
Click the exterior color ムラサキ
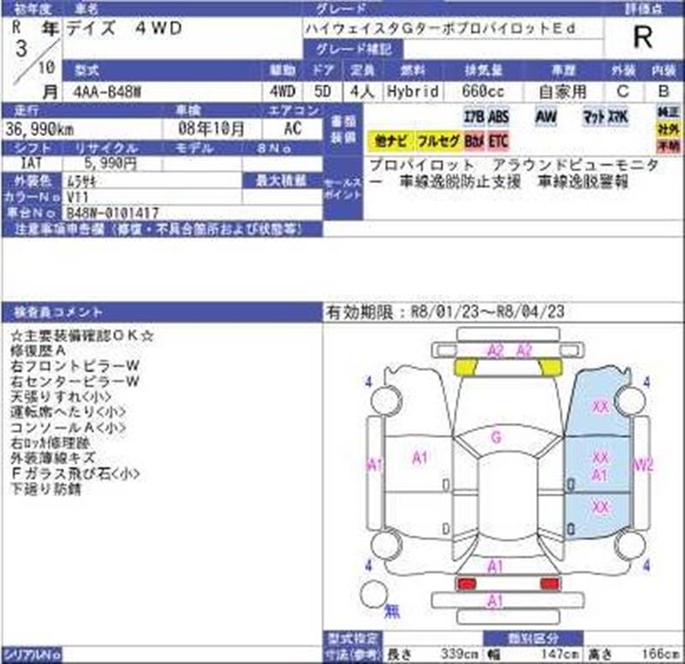tap(82, 180)
